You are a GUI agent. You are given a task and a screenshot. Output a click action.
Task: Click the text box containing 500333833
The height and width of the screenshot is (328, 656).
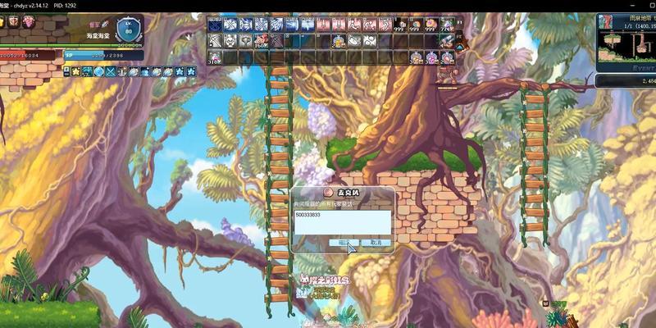pyautogui.click(x=343, y=222)
